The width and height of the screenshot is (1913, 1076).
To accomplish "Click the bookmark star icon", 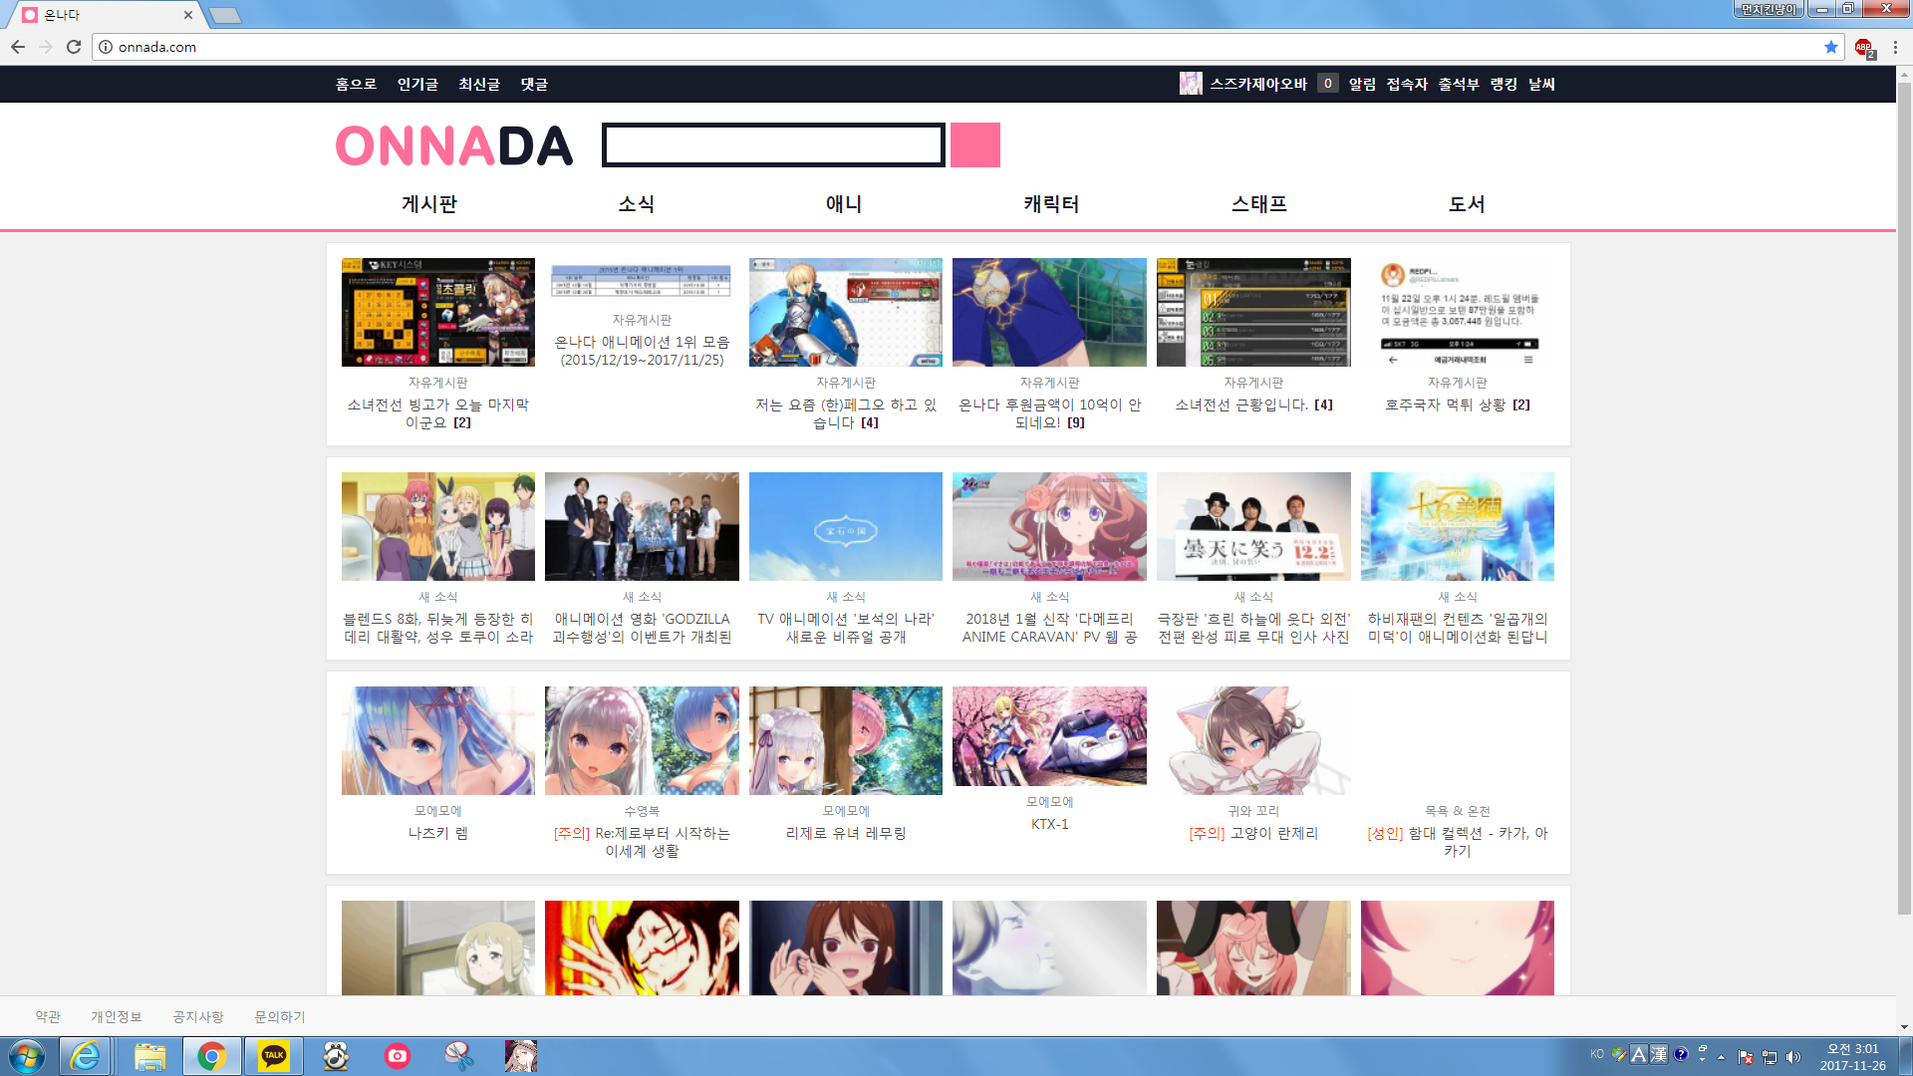I will 1831,47.
